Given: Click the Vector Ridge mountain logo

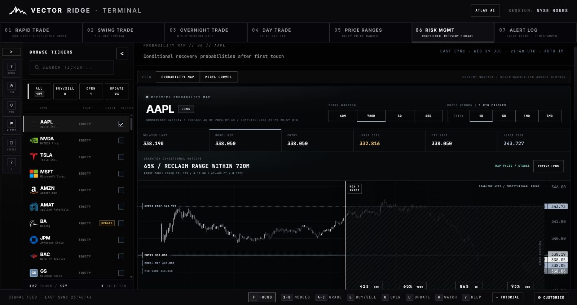Looking at the screenshot, I should (x=18, y=11).
